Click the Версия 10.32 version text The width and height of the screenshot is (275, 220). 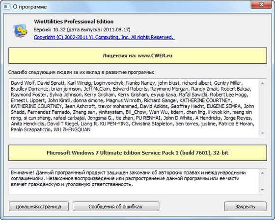(x=82, y=29)
